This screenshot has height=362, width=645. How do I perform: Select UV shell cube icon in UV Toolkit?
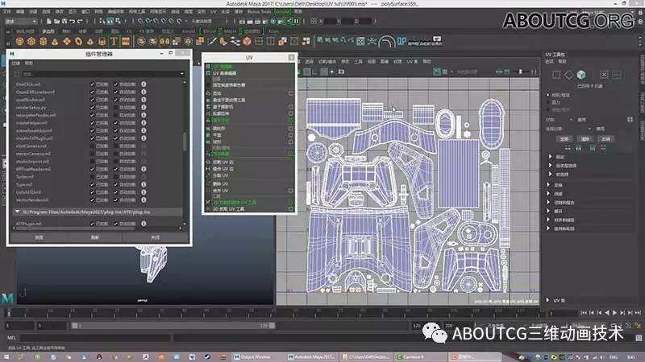coord(581,75)
